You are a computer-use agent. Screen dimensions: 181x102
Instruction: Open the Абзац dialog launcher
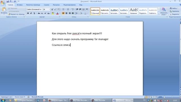pyautogui.click(x=88, y=17)
